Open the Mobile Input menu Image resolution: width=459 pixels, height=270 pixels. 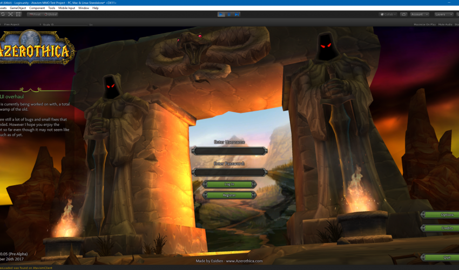tap(67, 8)
